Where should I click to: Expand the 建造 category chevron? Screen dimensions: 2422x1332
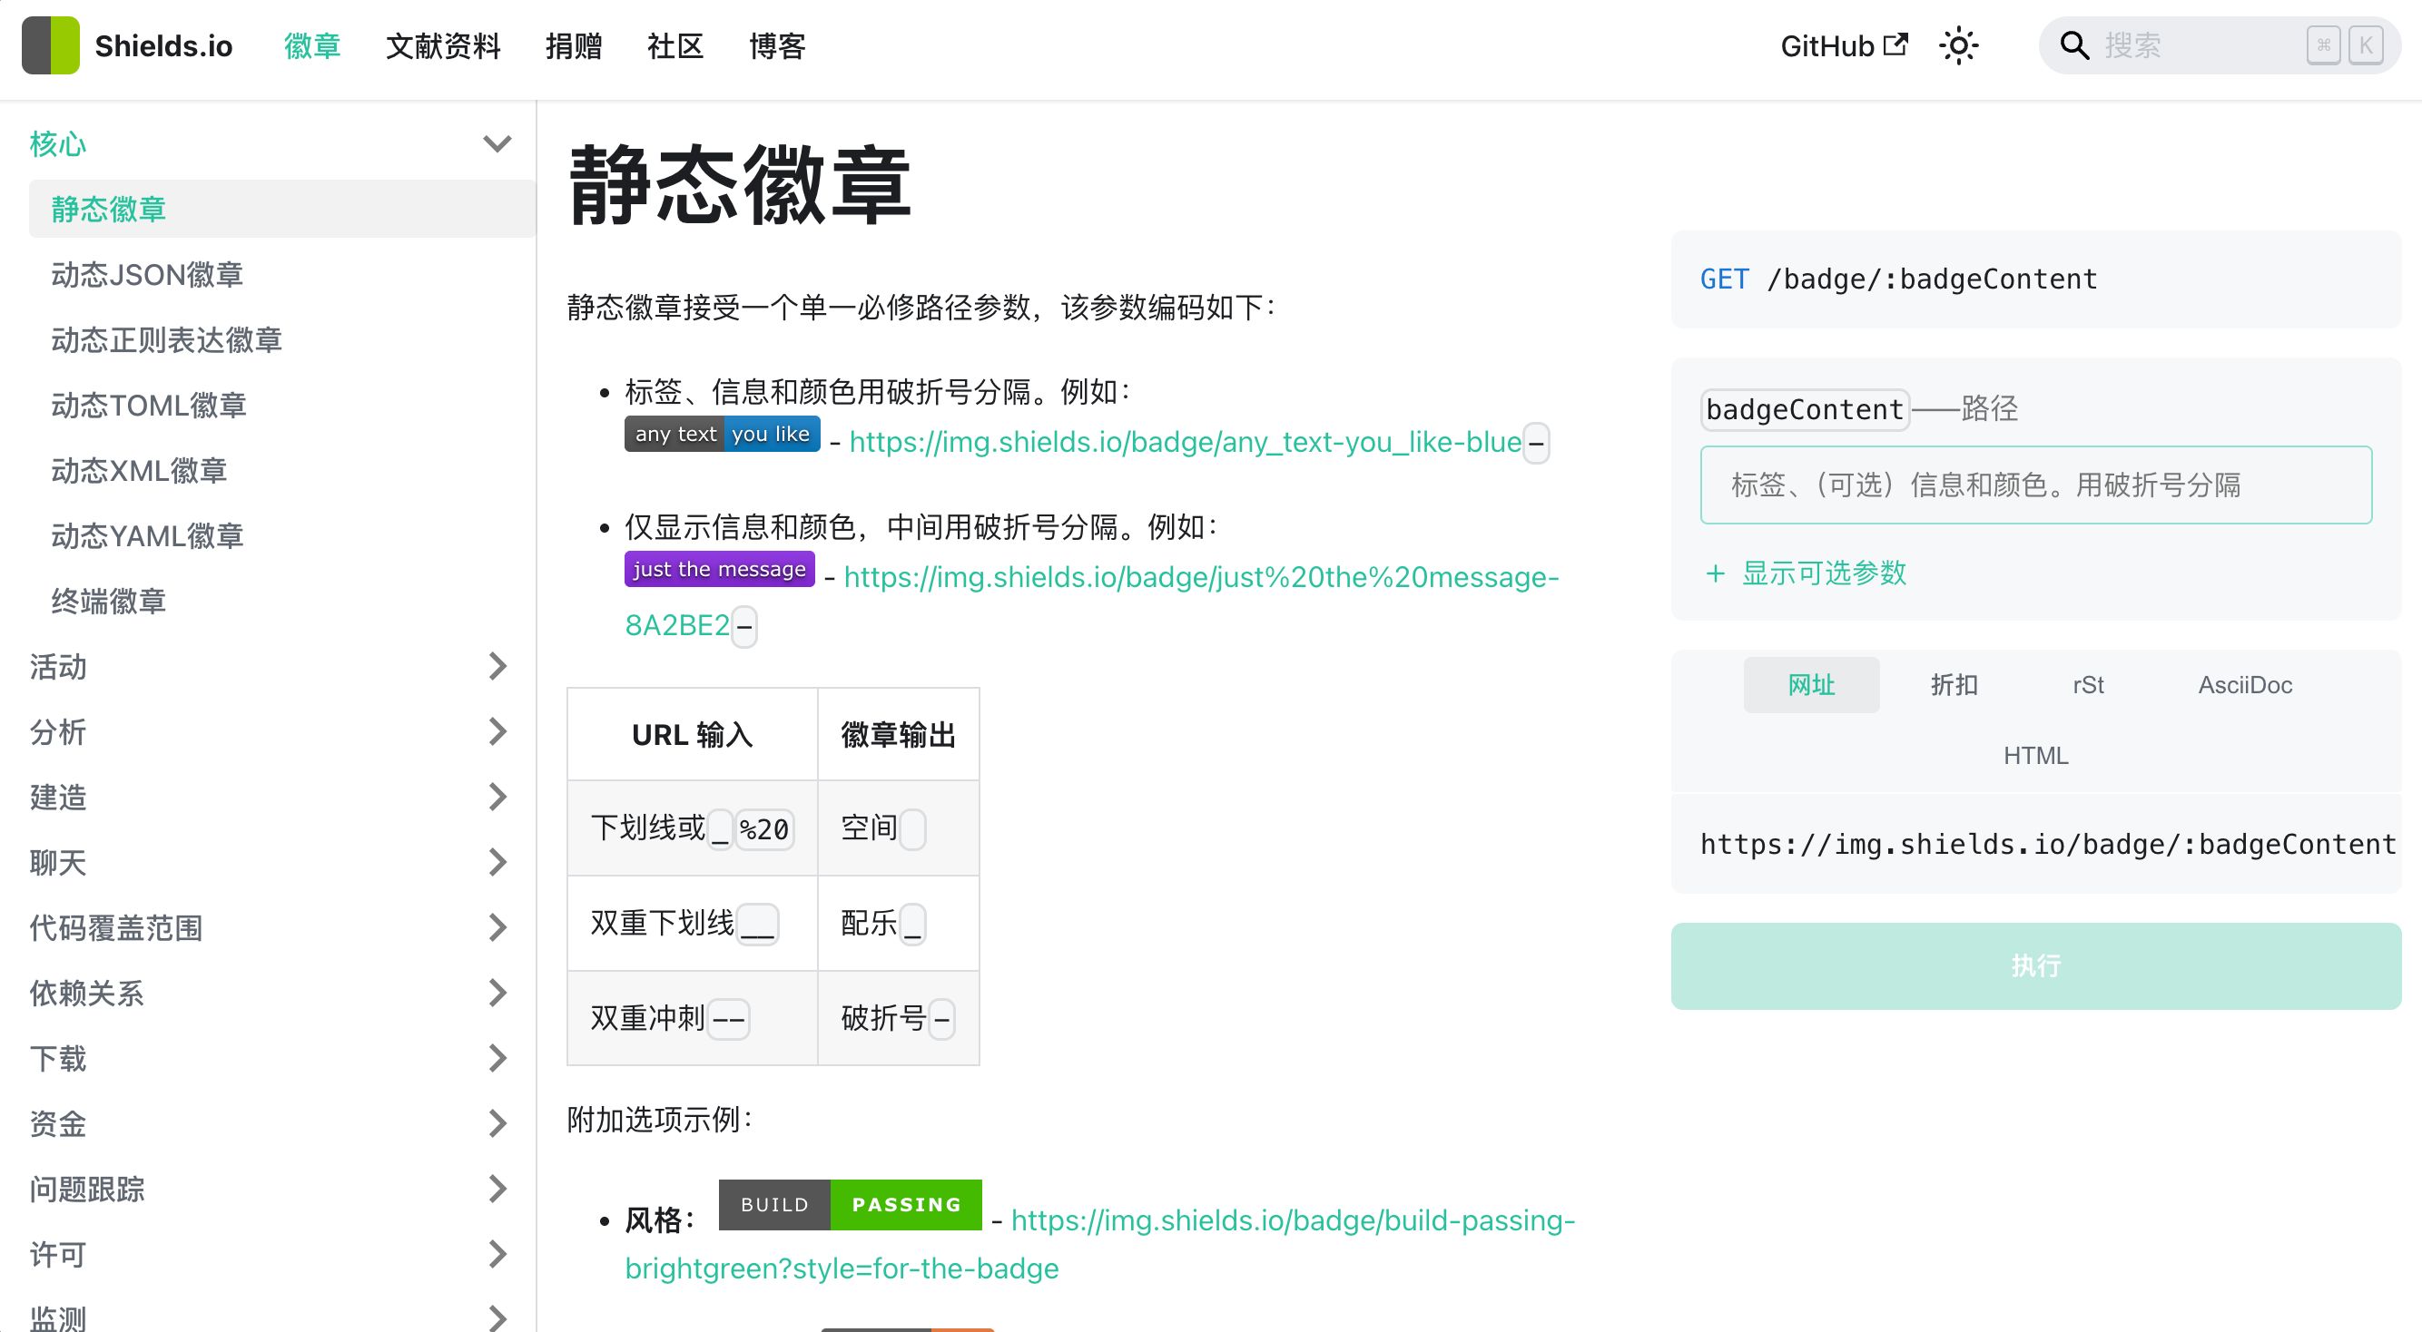pos(497,798)
